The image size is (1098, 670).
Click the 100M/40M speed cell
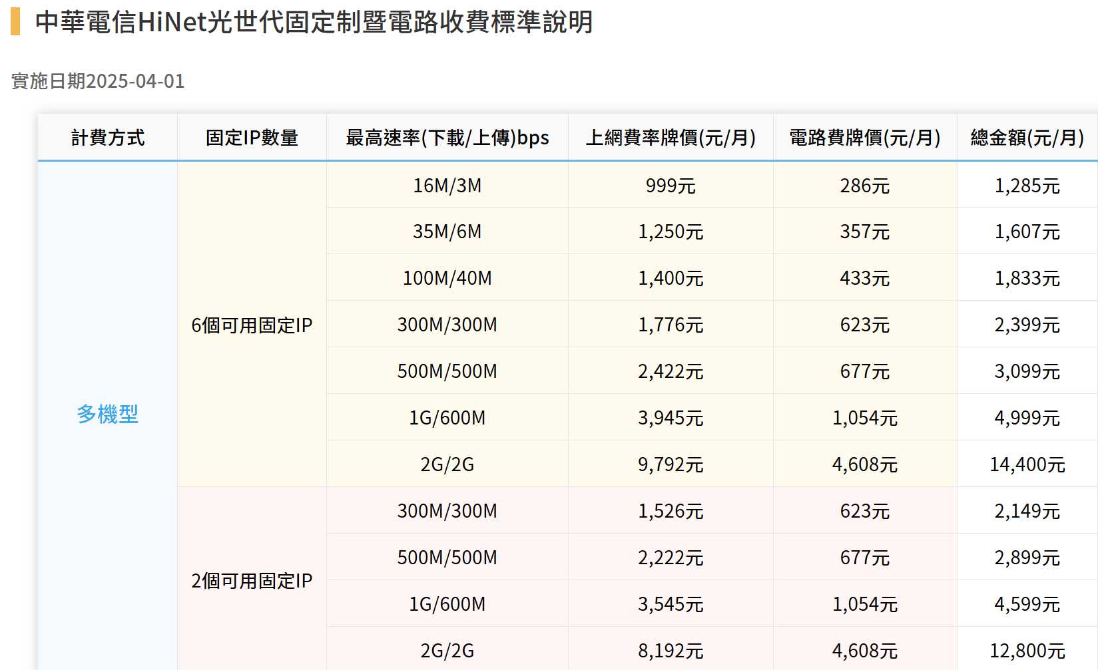(447, 278)
